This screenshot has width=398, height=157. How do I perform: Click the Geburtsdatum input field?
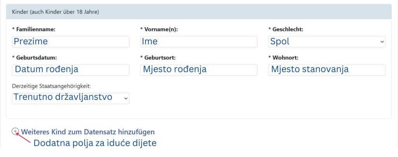coord(71,70)
